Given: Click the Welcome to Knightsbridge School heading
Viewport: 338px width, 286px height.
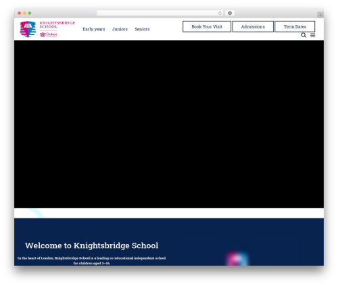Looking at the screenshot, I should [92, 245].
